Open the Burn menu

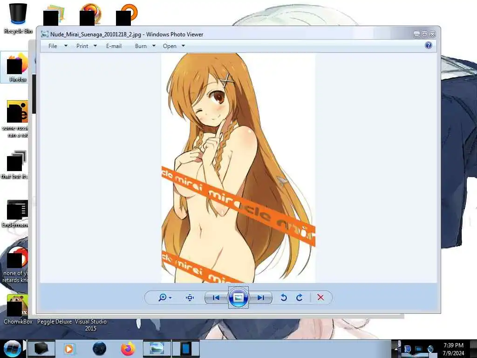[x=141, y=46]
